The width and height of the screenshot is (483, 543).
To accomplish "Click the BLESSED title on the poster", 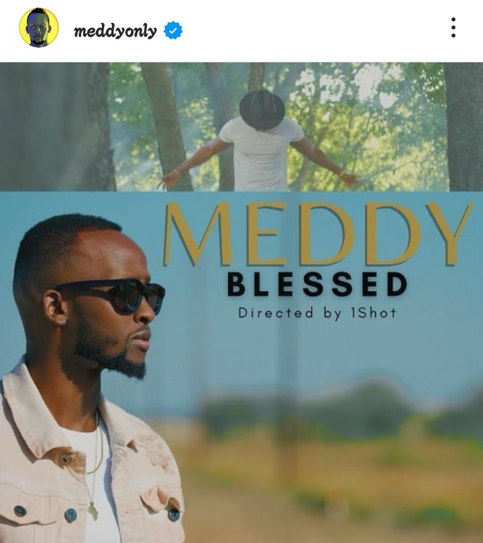I will [317, 284].
